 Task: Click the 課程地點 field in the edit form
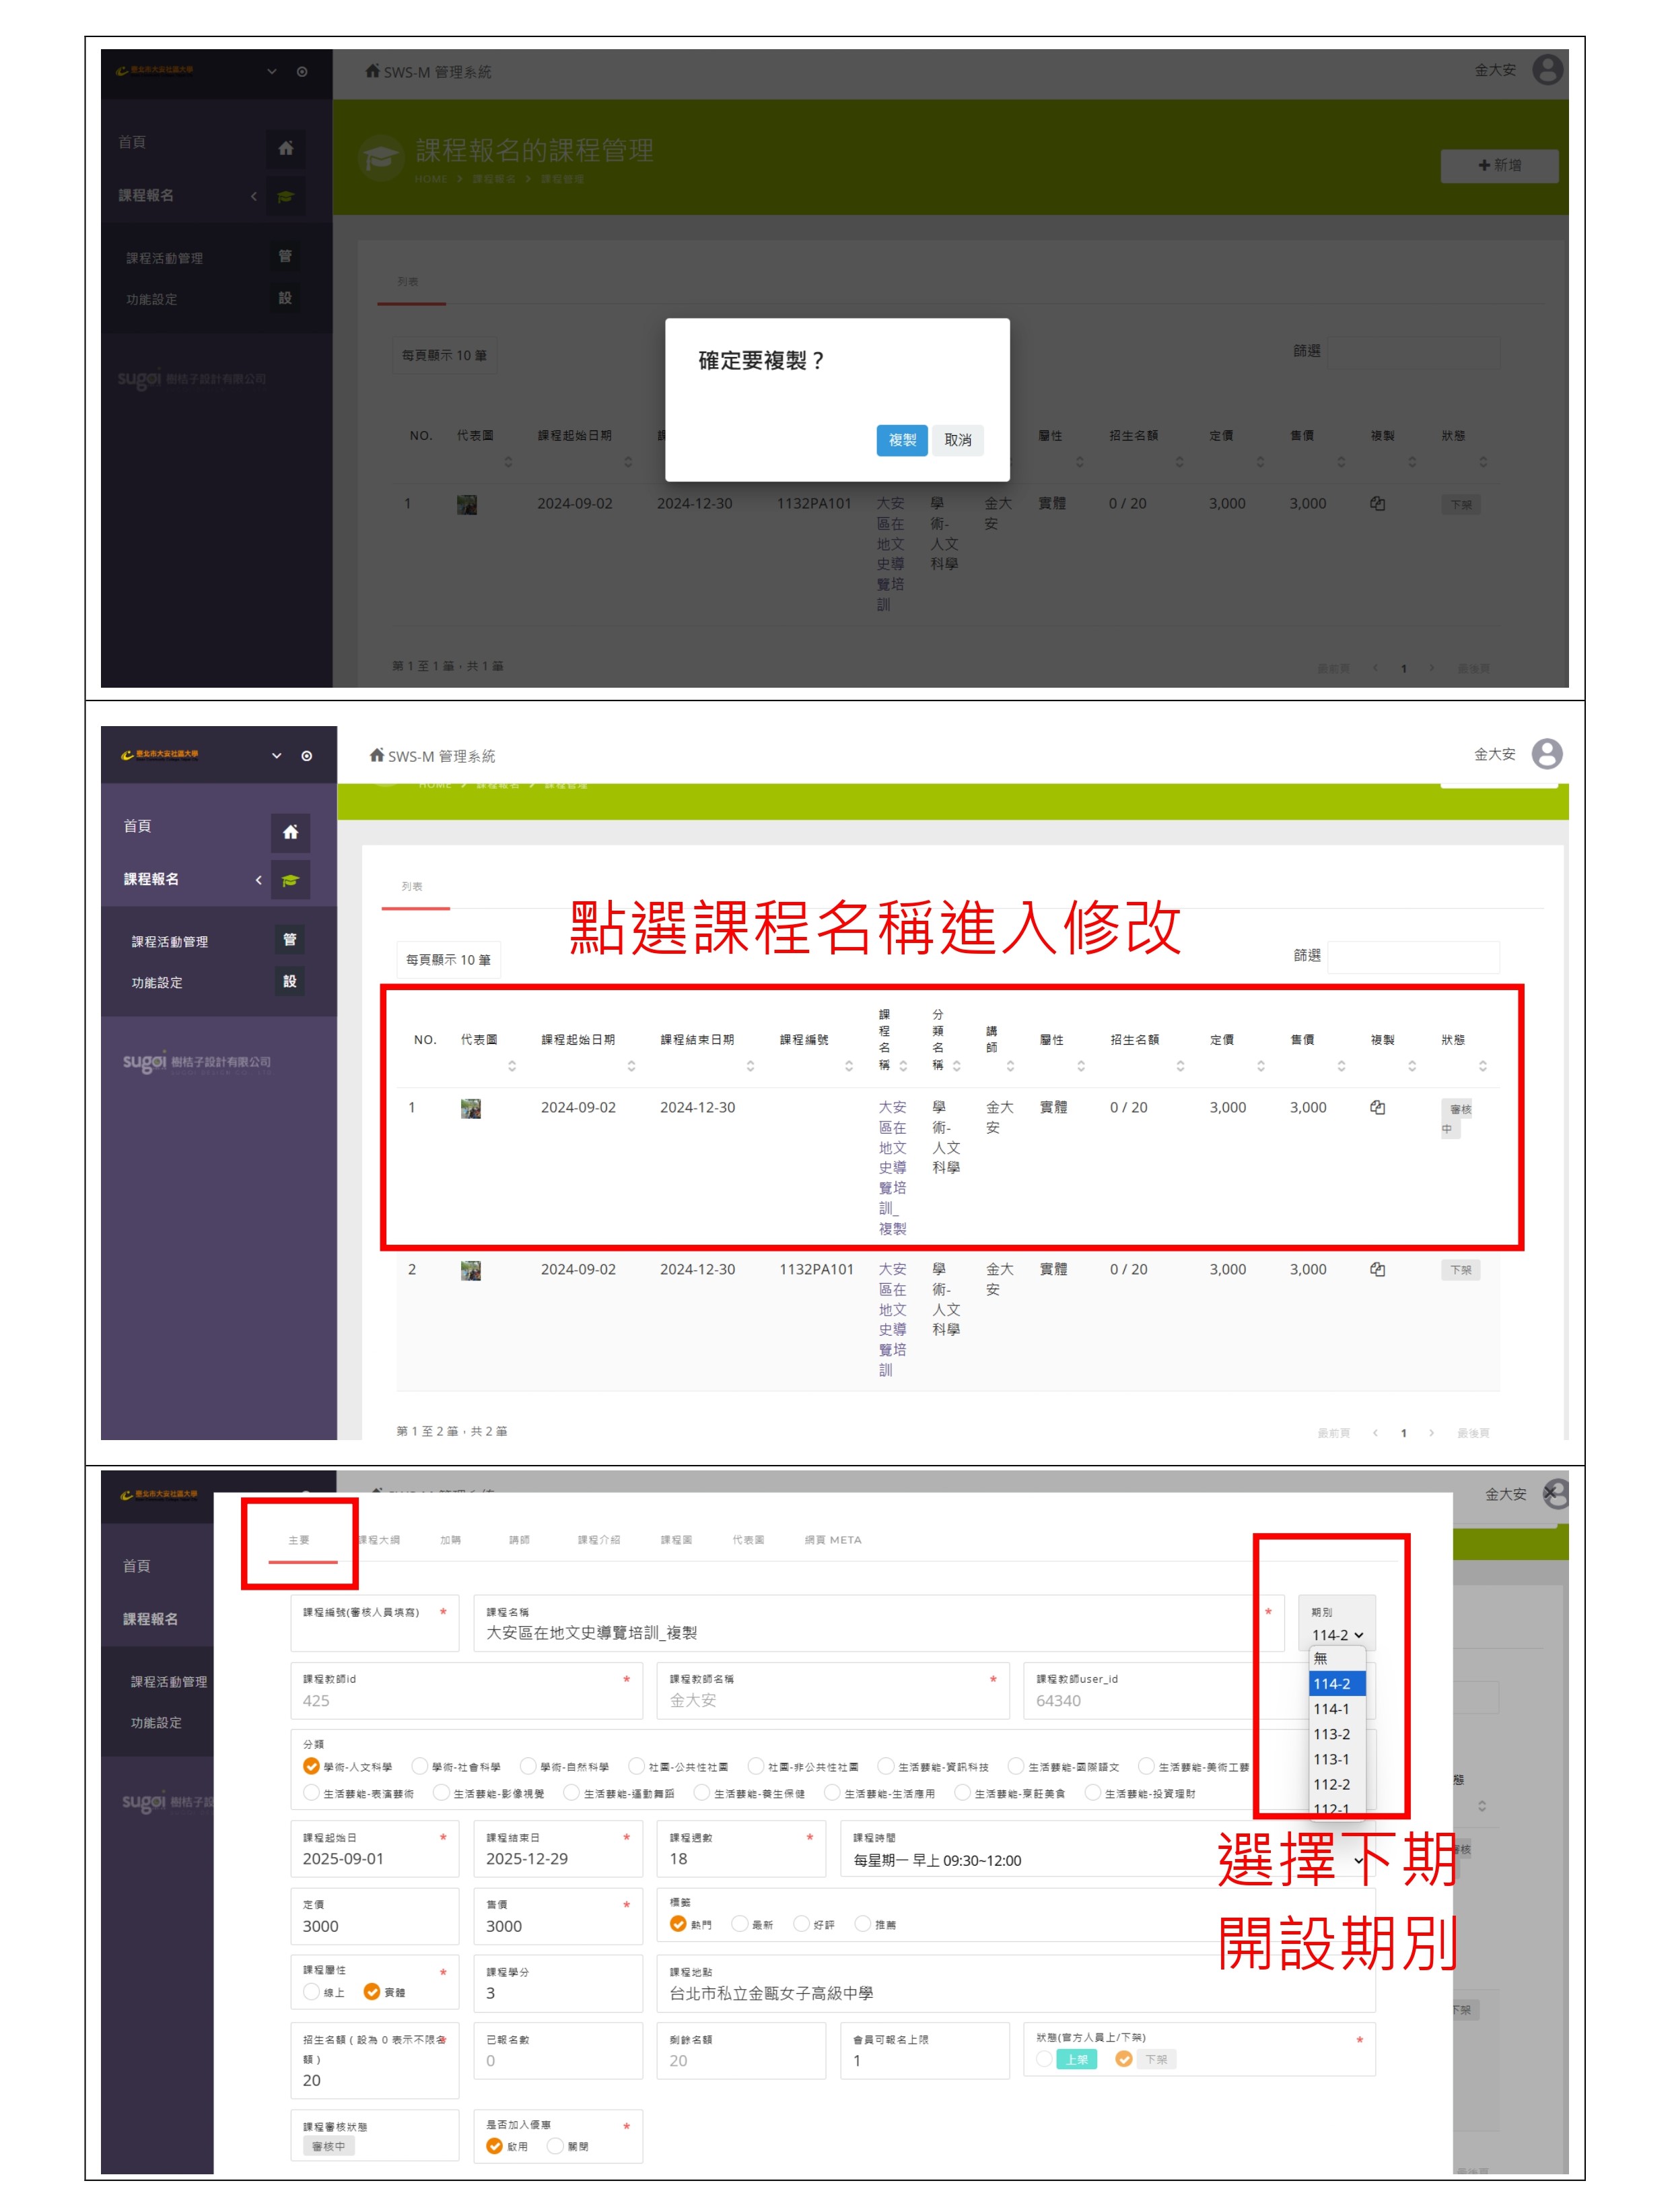pos(1015,1983)
